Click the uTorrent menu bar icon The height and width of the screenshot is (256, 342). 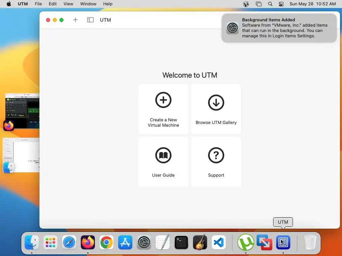coord(246,4)
